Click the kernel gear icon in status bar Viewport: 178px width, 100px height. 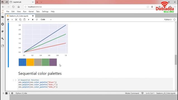tap(12, 93)
